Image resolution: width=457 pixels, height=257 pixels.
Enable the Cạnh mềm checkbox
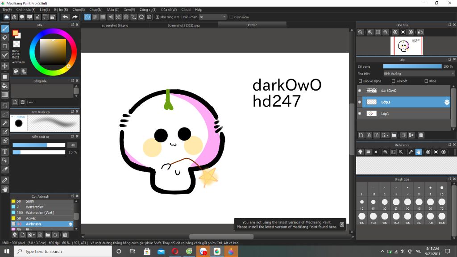pyautogui.click(x=231, y=17)
